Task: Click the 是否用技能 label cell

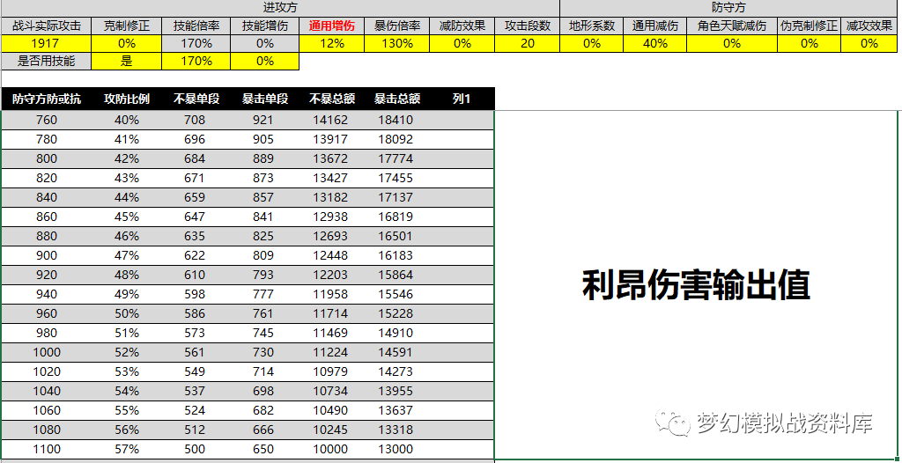Action: click(x=46, y=62)
